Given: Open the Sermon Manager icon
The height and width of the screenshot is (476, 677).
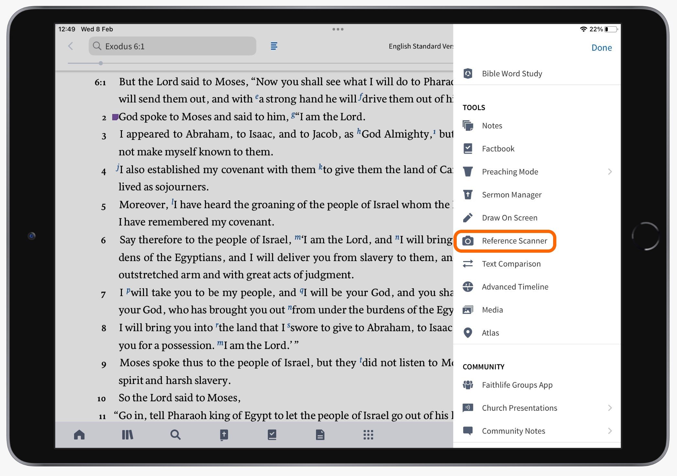Looking at the screenshot, I should point(468,194).
